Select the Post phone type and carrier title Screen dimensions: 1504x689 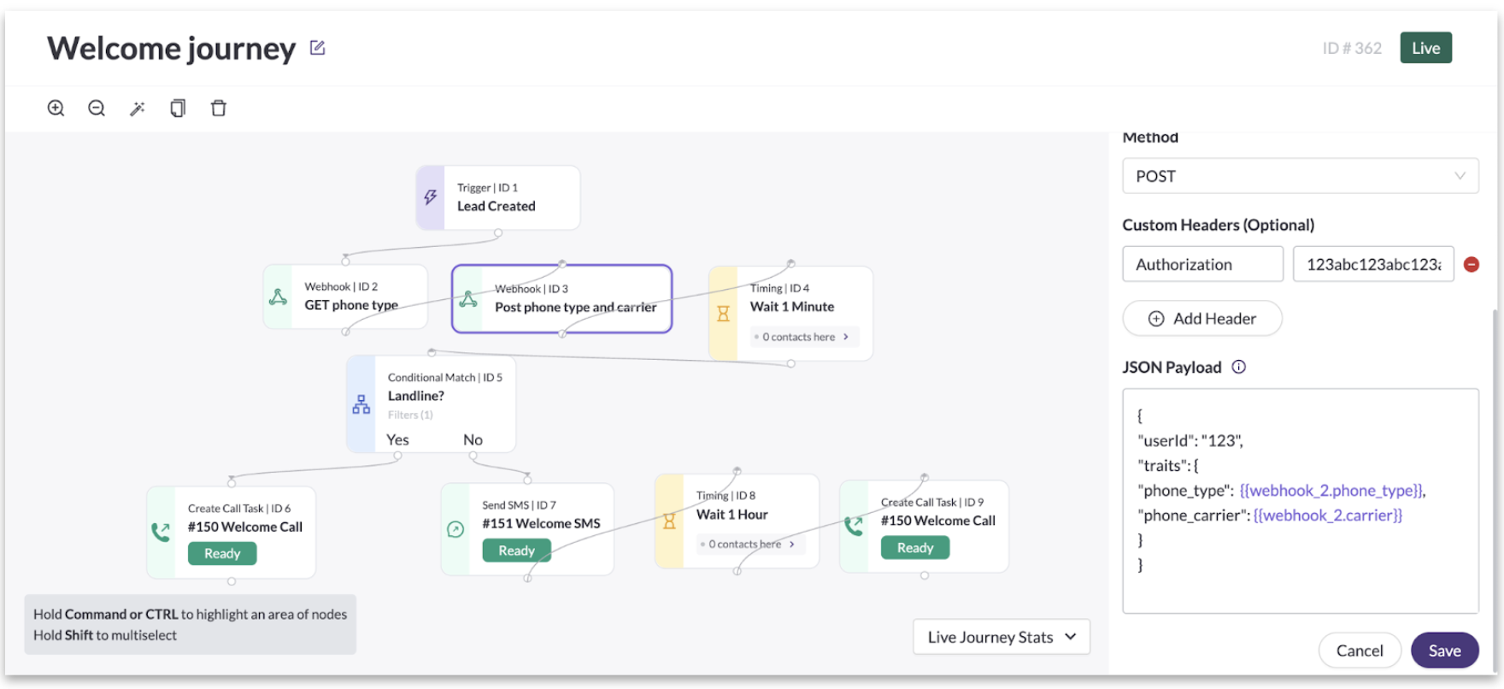click(576, 307)
